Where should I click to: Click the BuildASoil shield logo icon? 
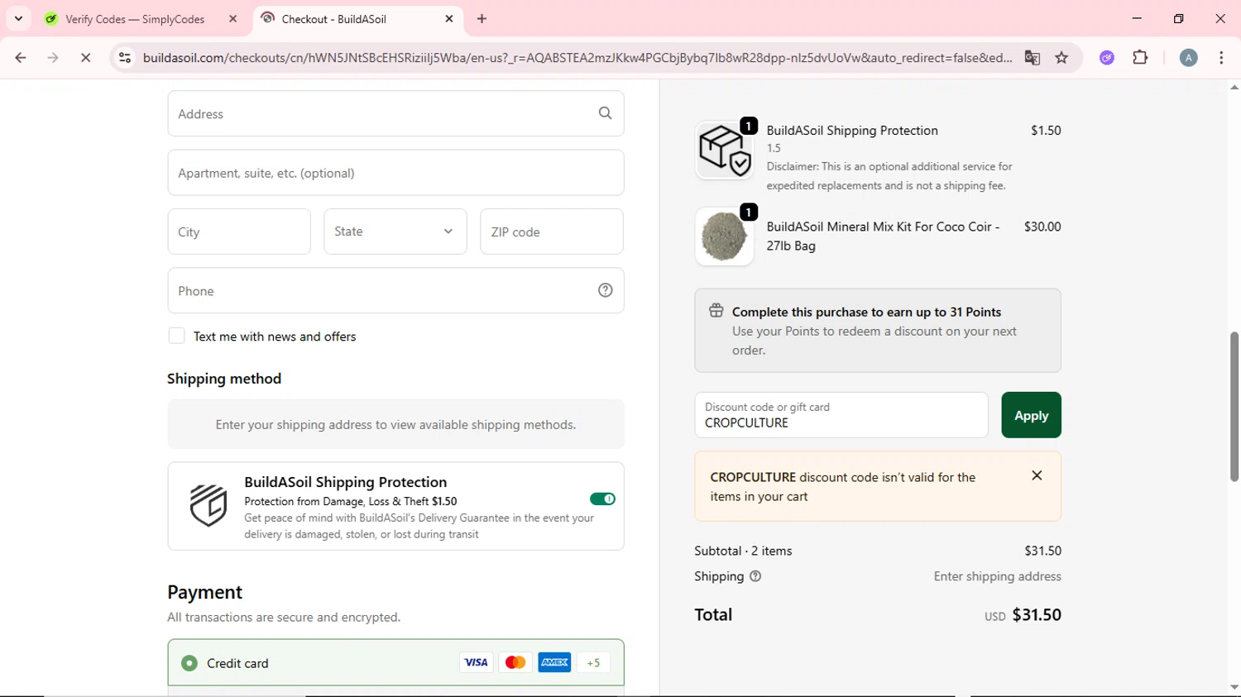(x=208, y=505)
